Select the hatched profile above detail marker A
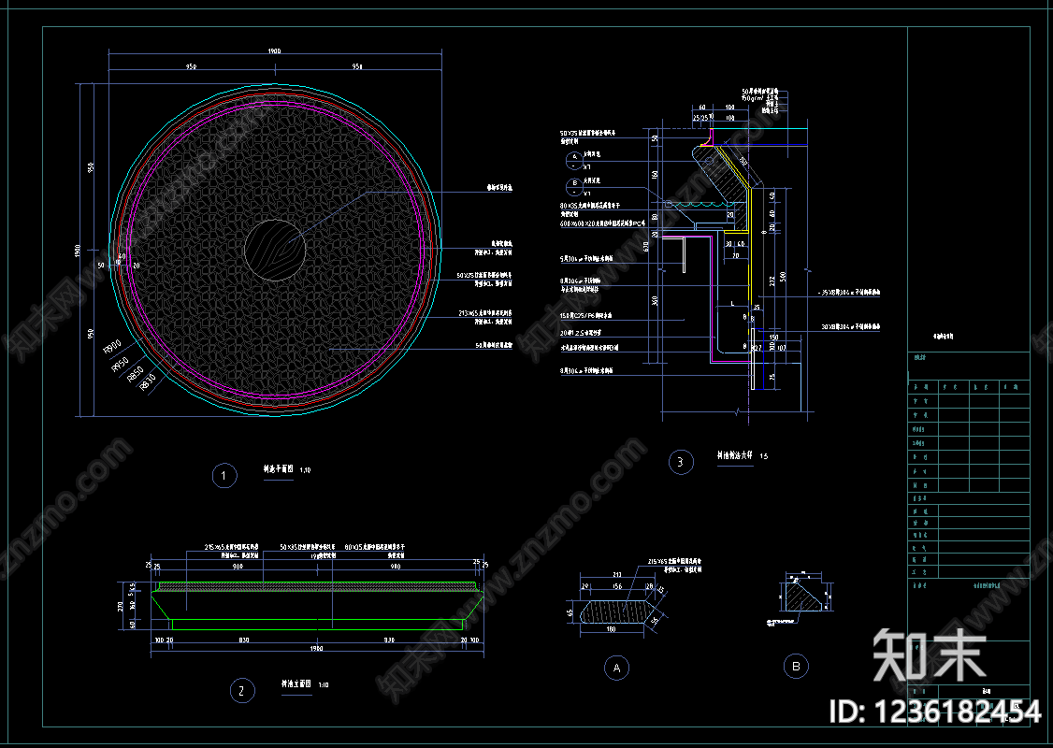This screenshot has width=1053, height=748. coord(617,612)
